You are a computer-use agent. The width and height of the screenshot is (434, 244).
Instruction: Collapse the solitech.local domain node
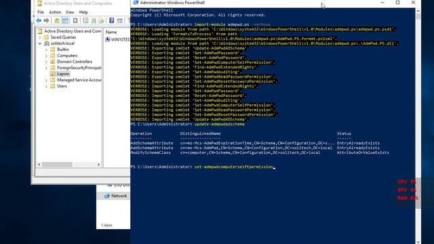[x=40, y=43]
